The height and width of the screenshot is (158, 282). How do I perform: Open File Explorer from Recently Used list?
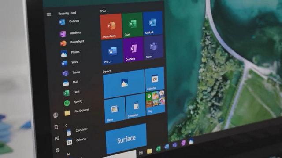(x=77, y=112)
